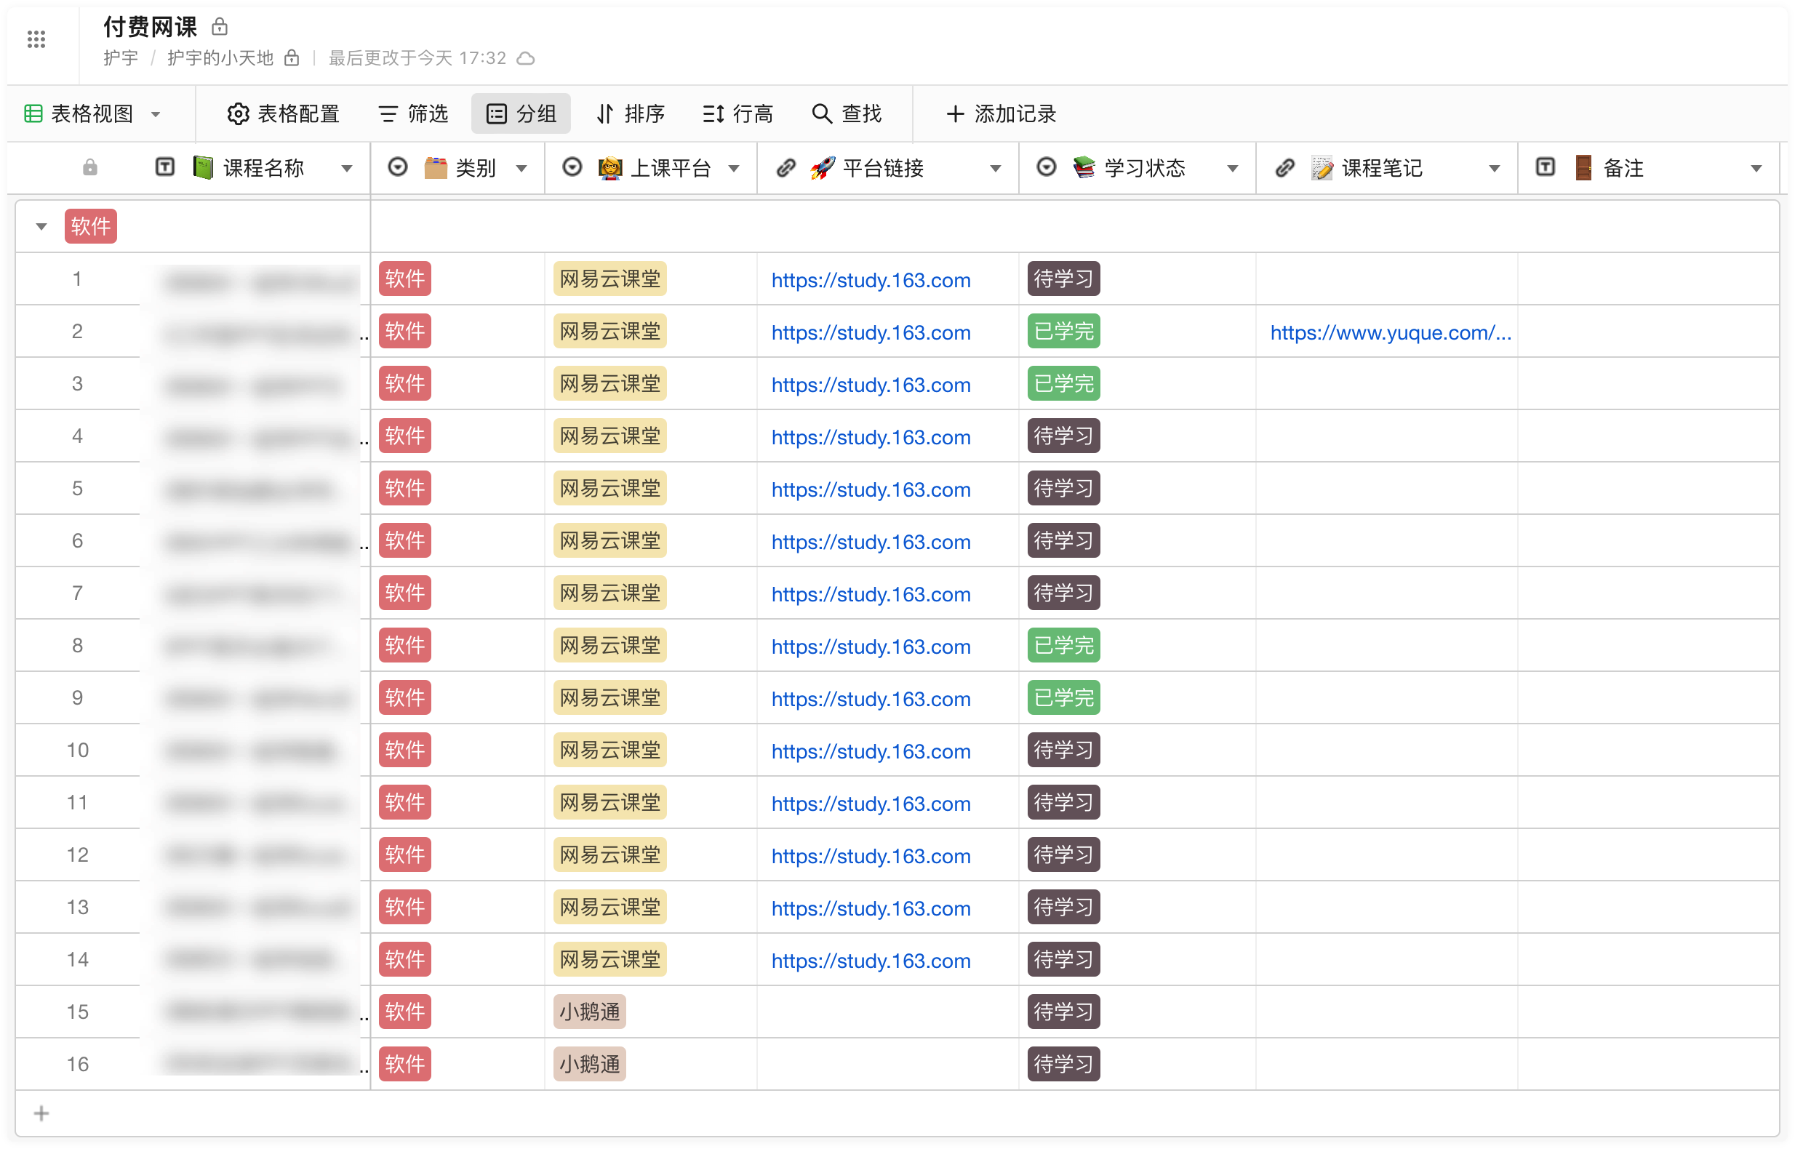
Task: Open 学习状态 column dropdown arrow
Action: (1233, 169)
